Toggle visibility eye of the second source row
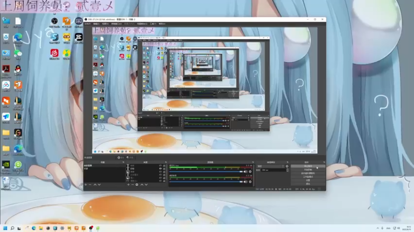Image resolution: width=414 pixels, height=232 pixels. (160, 169)
